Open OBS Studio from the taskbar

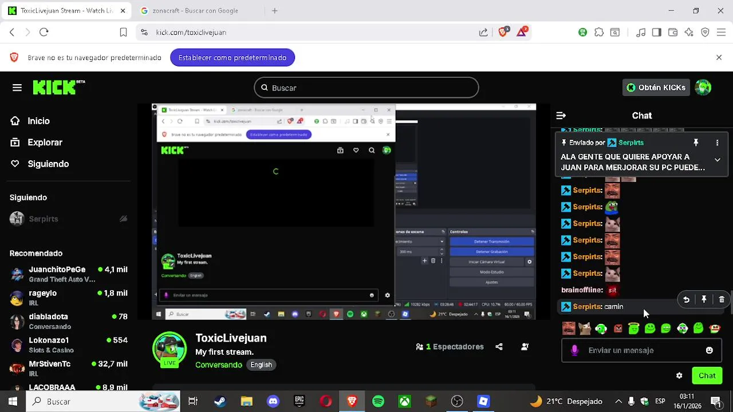click(457, 402)
